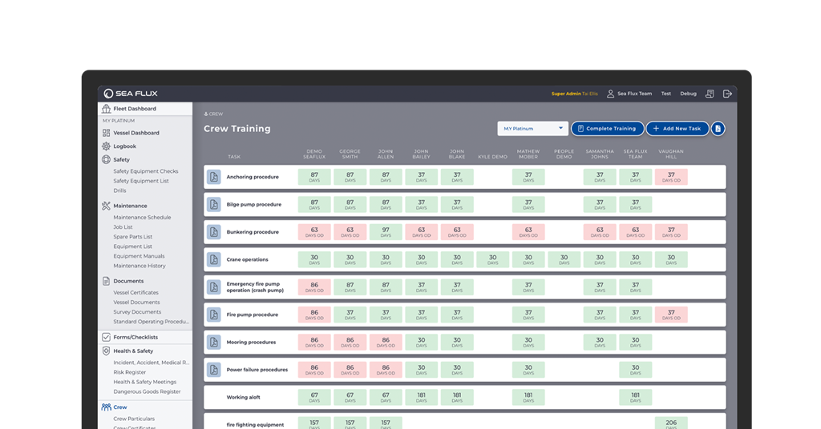The width and height of the screenshot is (821, 429).
Task: Click the Complete Training button
Action: coord(607,128)
